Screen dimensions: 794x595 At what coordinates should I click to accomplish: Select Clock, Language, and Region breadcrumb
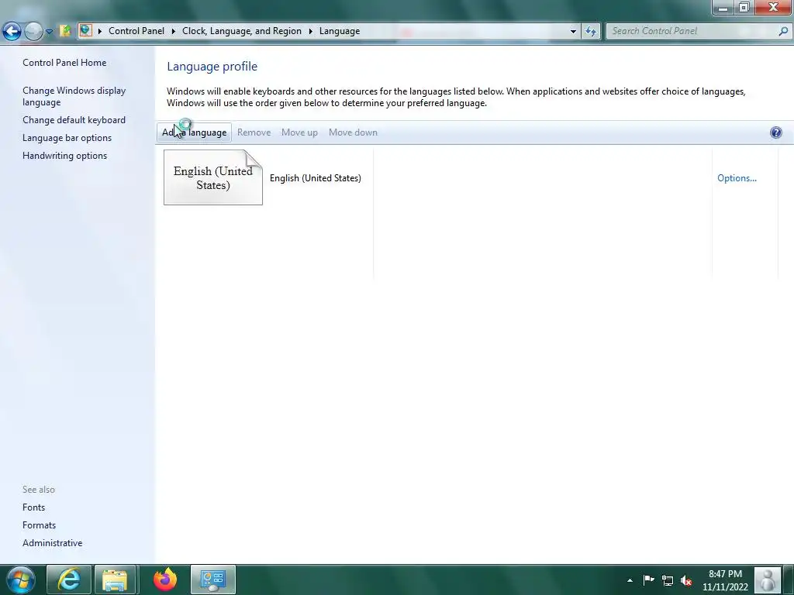(x=242, y=31)
